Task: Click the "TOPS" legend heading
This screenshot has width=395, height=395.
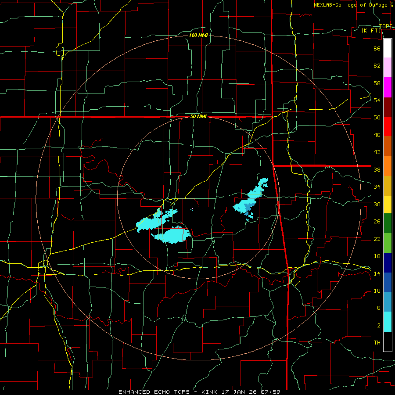Action: point(386,26)
